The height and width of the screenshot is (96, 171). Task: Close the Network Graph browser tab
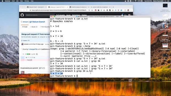click(x=46, y=7)
